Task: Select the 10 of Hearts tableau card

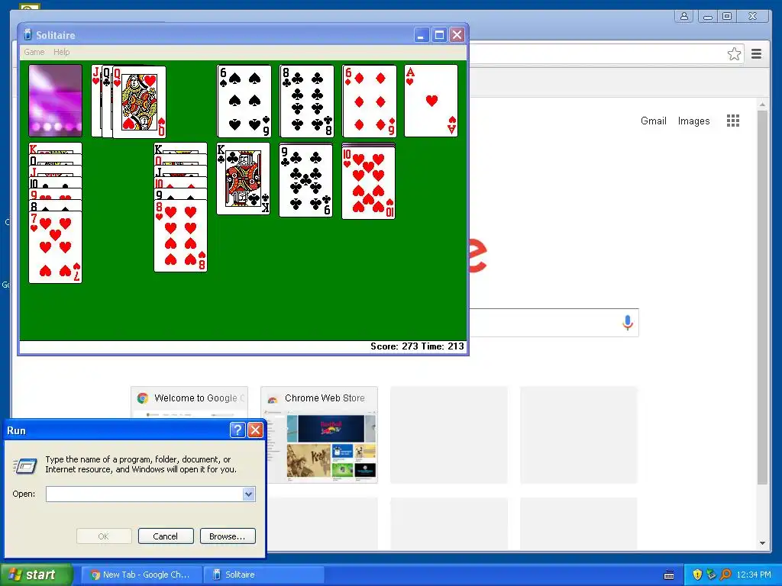Action: coord(369,183)
